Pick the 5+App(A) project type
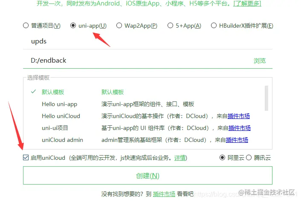This screenshot has width=301, height=202. pos(170,26)
